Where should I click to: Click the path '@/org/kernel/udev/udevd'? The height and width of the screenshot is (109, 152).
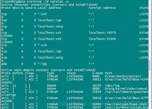click(x=126, y=89)
